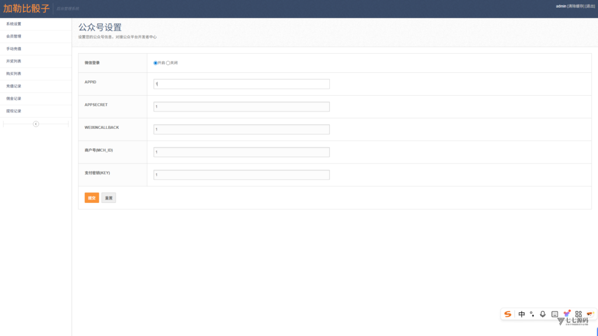Click the 清除缓存 link in the header

pyautogui.click(x=576, y=6)
